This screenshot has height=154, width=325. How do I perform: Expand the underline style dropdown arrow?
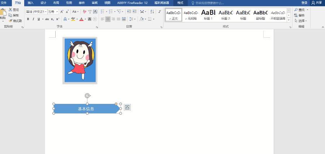click(x=43, y=19)
